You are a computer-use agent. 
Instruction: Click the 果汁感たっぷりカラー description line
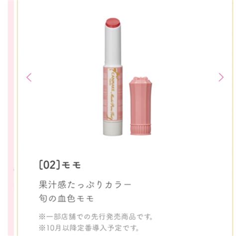(85, 185)
